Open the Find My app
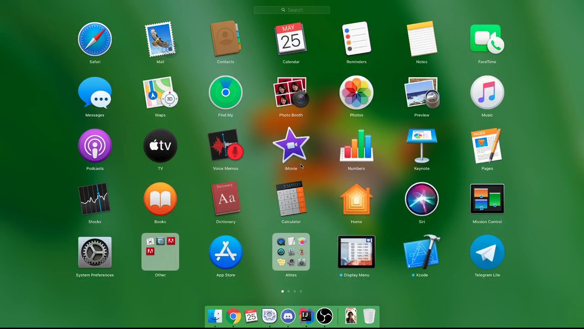 point(225,93)
